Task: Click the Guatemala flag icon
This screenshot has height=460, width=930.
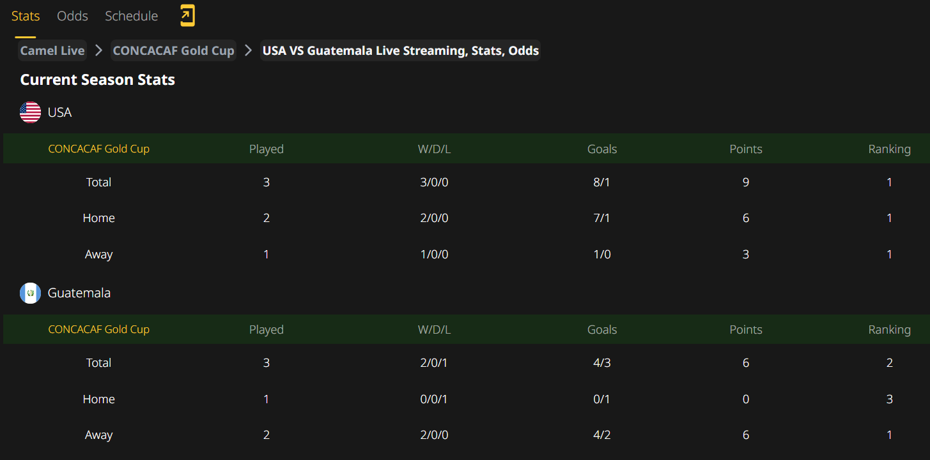Action: 30,293
